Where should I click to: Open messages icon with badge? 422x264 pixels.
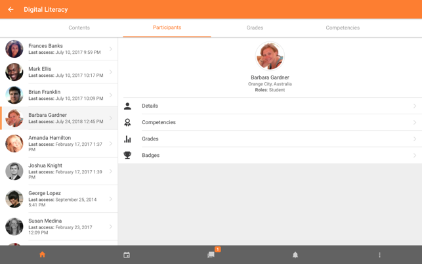click(211, 255)
